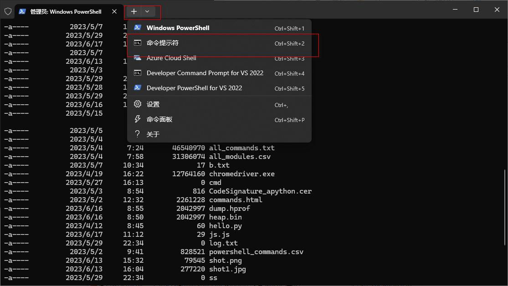Image resolution: width=508 pixels, height=286 pixels.
Task: Click the PowerShell icon on the active tab
Action: click(x=22, y=11)
